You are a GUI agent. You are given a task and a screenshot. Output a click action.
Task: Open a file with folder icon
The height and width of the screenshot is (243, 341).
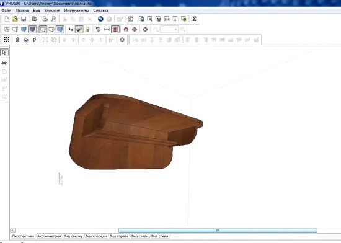(x=15, y=19)
